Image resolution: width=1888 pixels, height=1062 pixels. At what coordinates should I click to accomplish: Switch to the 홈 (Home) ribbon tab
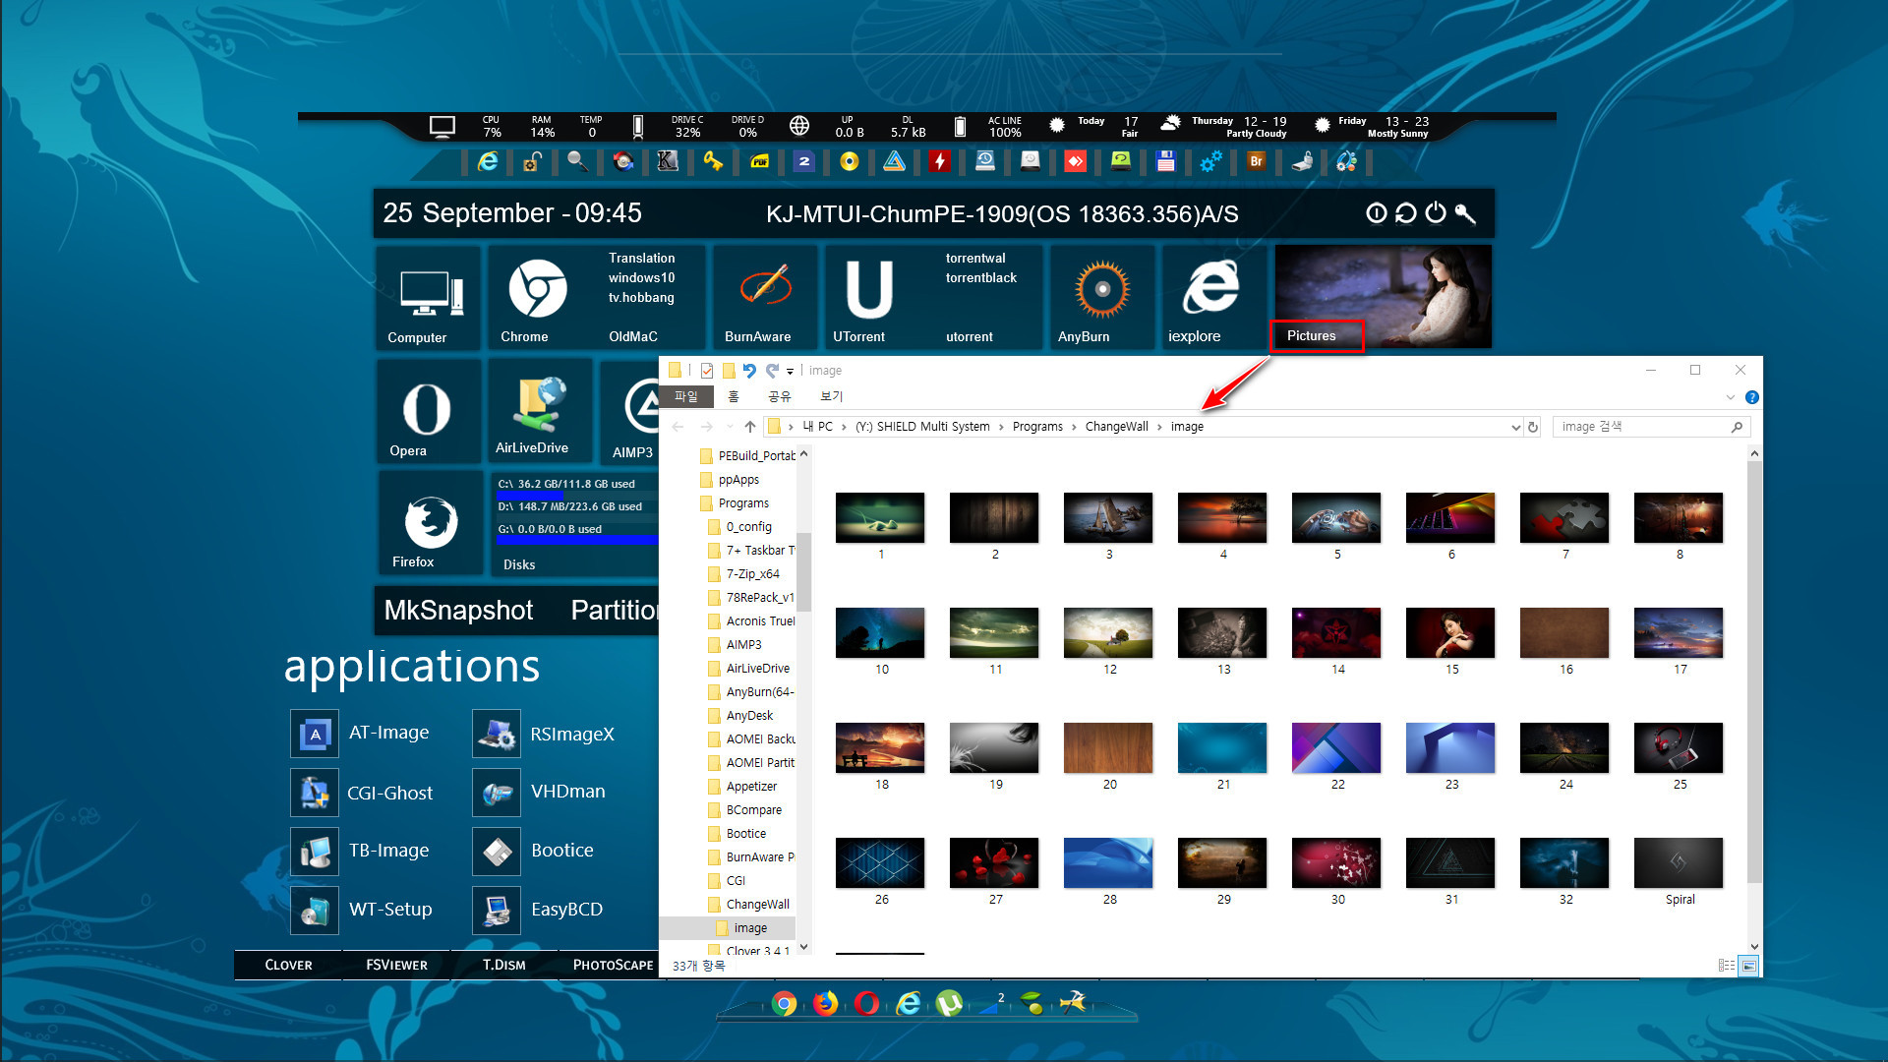click(734, 396)
